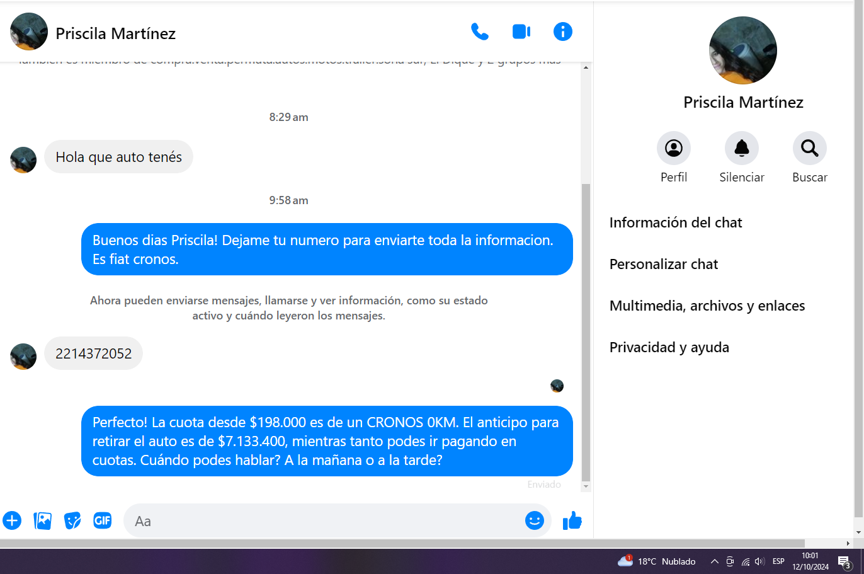
Task: Click the ESP language indicator
Action: tap(778, 561)
